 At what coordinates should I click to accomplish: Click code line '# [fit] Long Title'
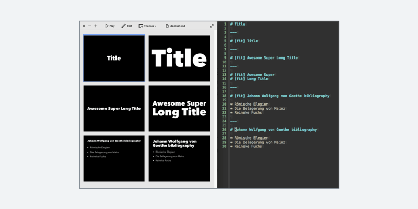pyautogui.click(x=249, y=79)
